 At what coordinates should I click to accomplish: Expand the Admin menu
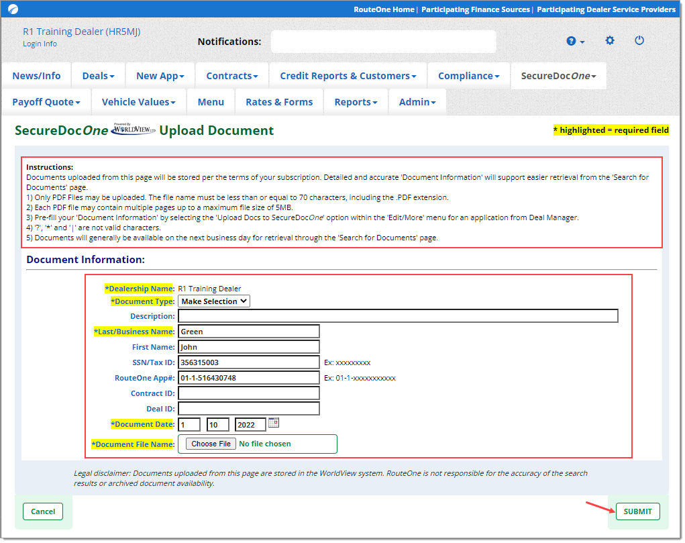coord(417,102)
